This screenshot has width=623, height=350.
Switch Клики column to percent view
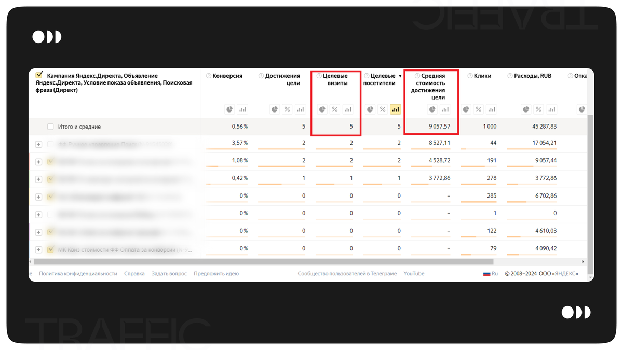pos(479,109)
